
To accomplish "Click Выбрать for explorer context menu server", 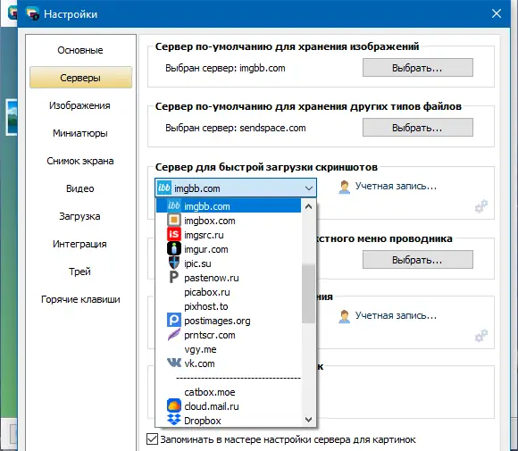I will point(418,260).
